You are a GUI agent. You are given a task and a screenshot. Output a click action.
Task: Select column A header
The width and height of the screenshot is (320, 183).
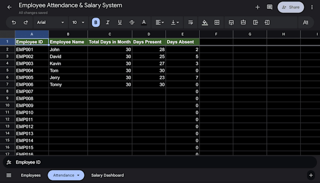(x=32, y=34)
